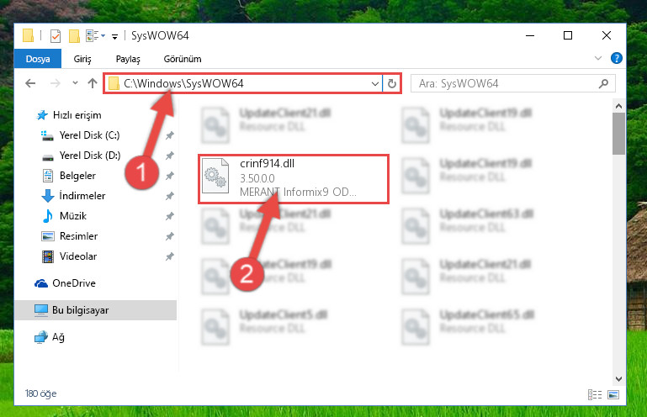
Task: Switch to large icons view in status bar
Action: coord(613,394)
